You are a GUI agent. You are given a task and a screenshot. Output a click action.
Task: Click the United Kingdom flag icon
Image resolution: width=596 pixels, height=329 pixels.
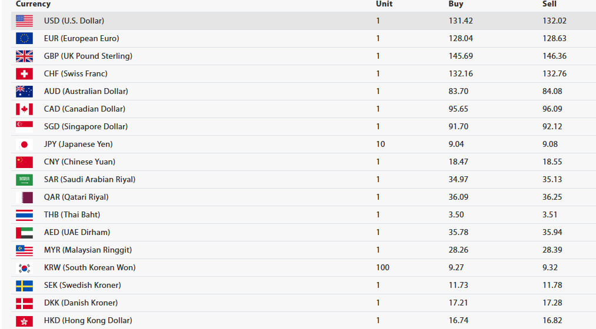click(24, 56)
